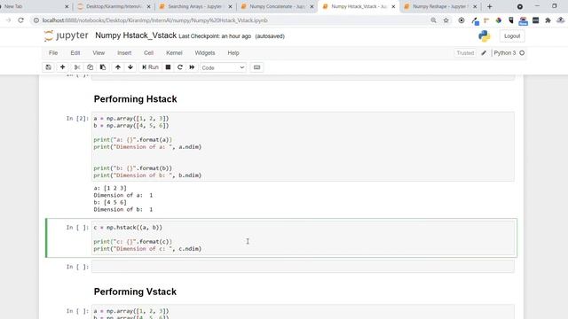Image resolution: width=568 pixels, height=319 pixels.
Task: Click the Vstack code cell
Action: click(303, 312)
